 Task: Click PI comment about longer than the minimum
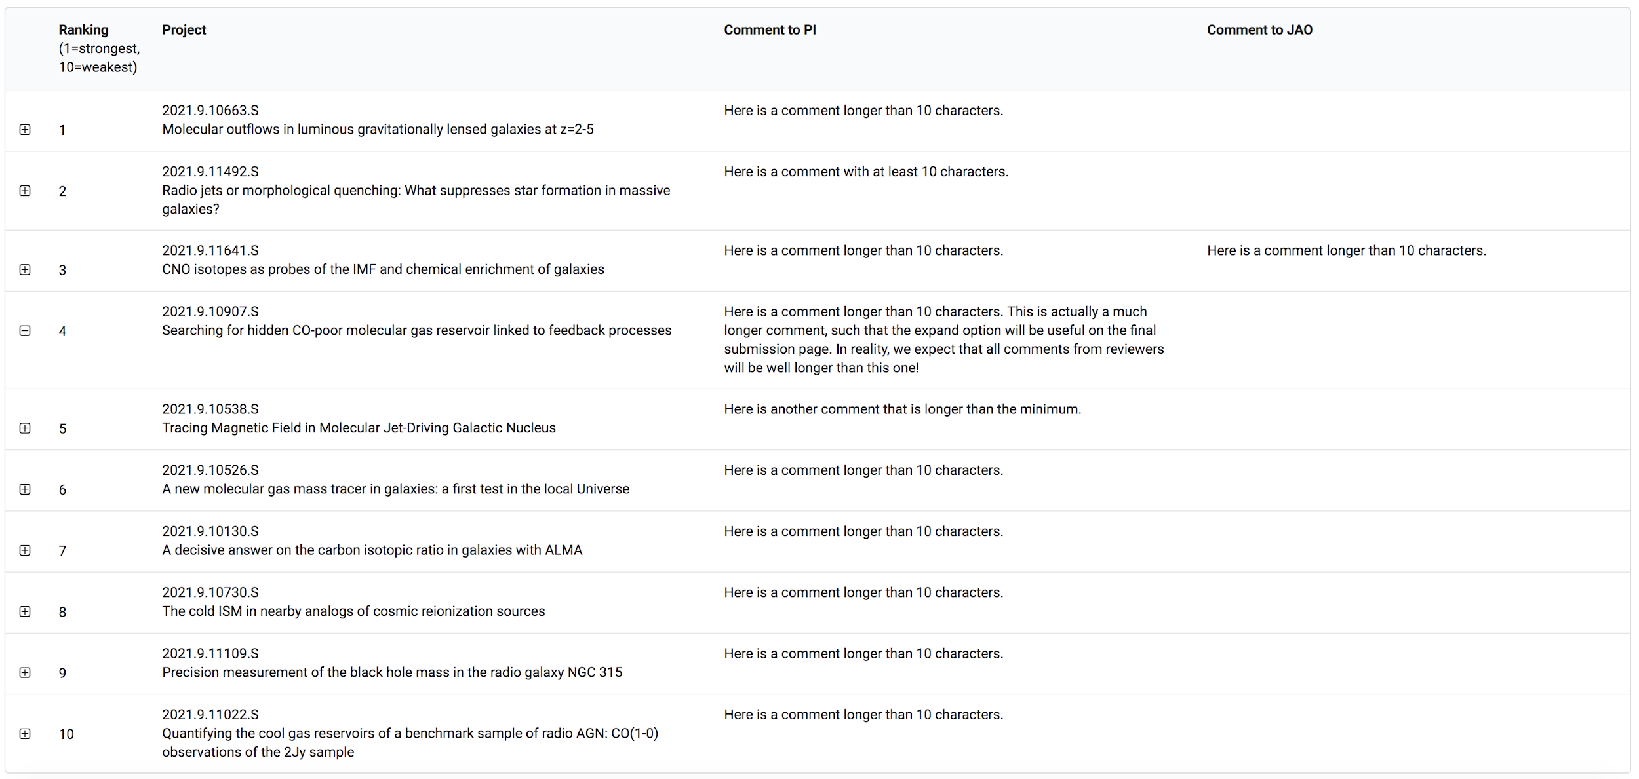pos(902,409)
